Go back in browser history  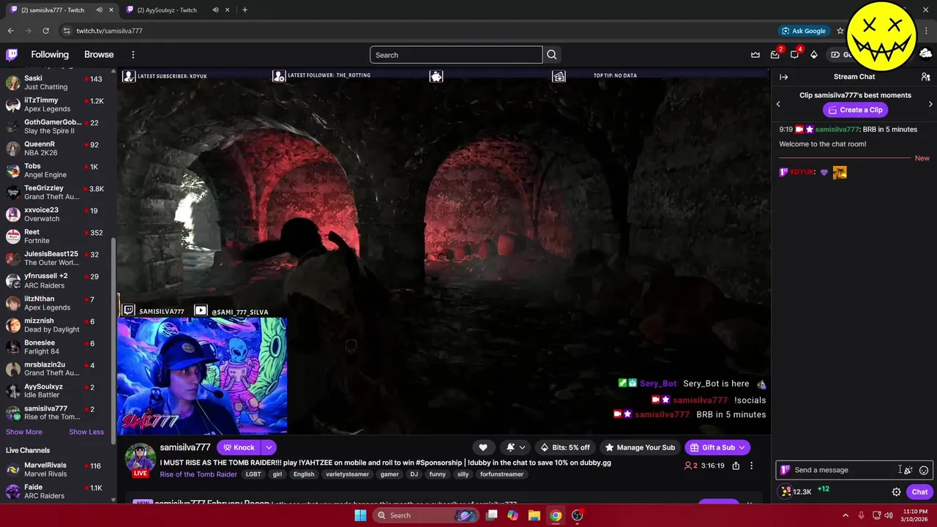click(10, 31)
